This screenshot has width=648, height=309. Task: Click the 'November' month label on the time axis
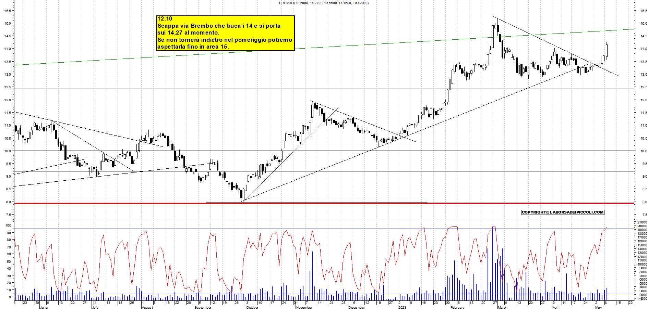coord(304,307)
